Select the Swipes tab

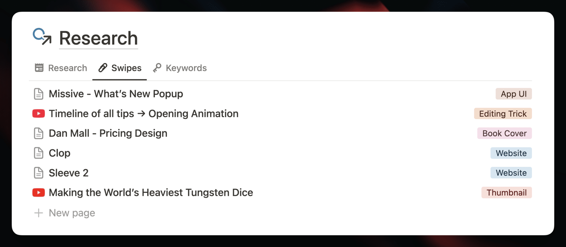coord(120,68)
